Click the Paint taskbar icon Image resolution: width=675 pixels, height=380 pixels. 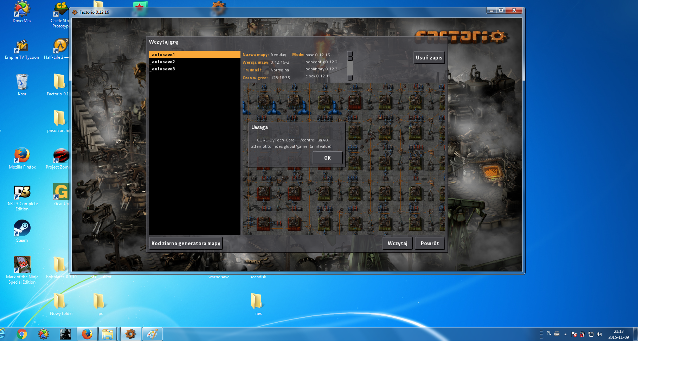(x=152, y=334)
